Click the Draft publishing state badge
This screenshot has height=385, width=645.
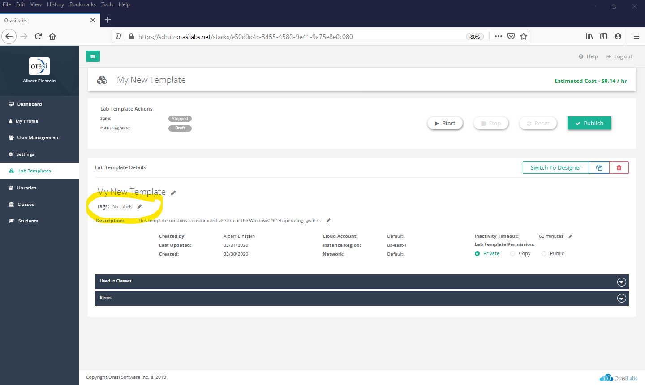pyautogui.click(x=180, y=128)
